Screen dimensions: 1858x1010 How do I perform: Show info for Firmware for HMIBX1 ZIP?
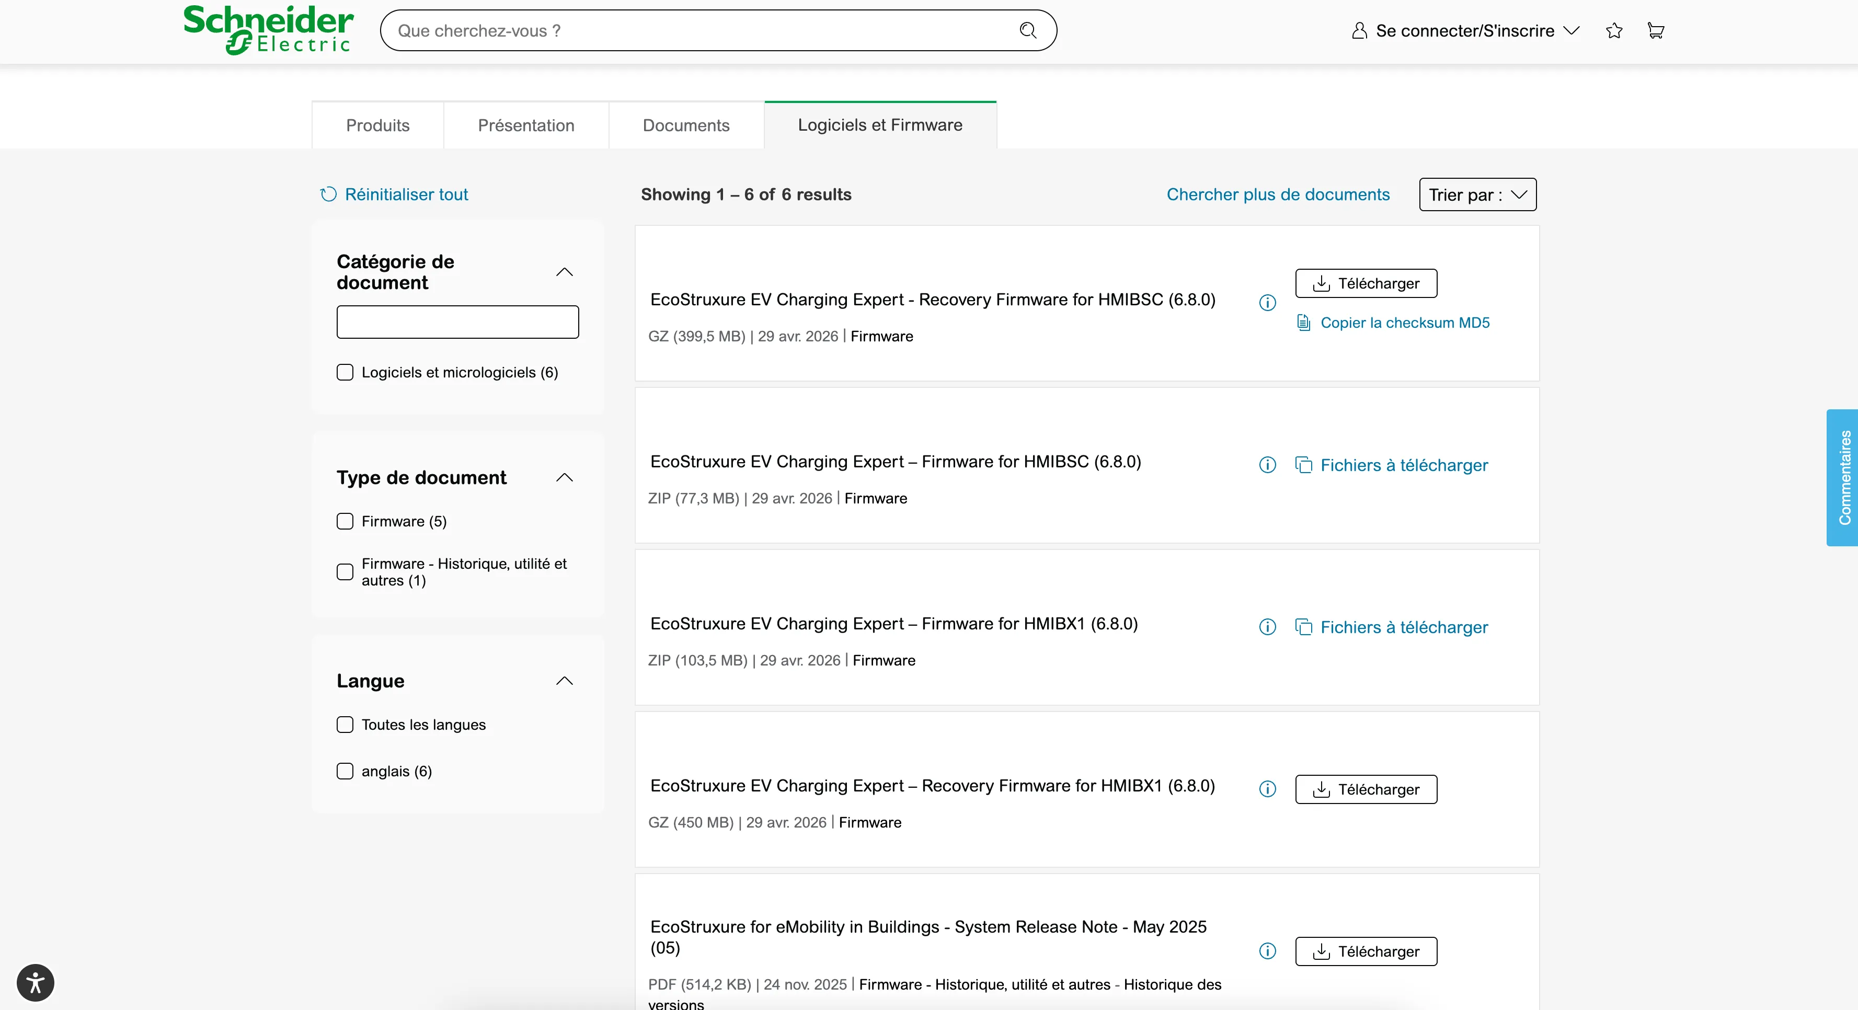point(1267,627)
